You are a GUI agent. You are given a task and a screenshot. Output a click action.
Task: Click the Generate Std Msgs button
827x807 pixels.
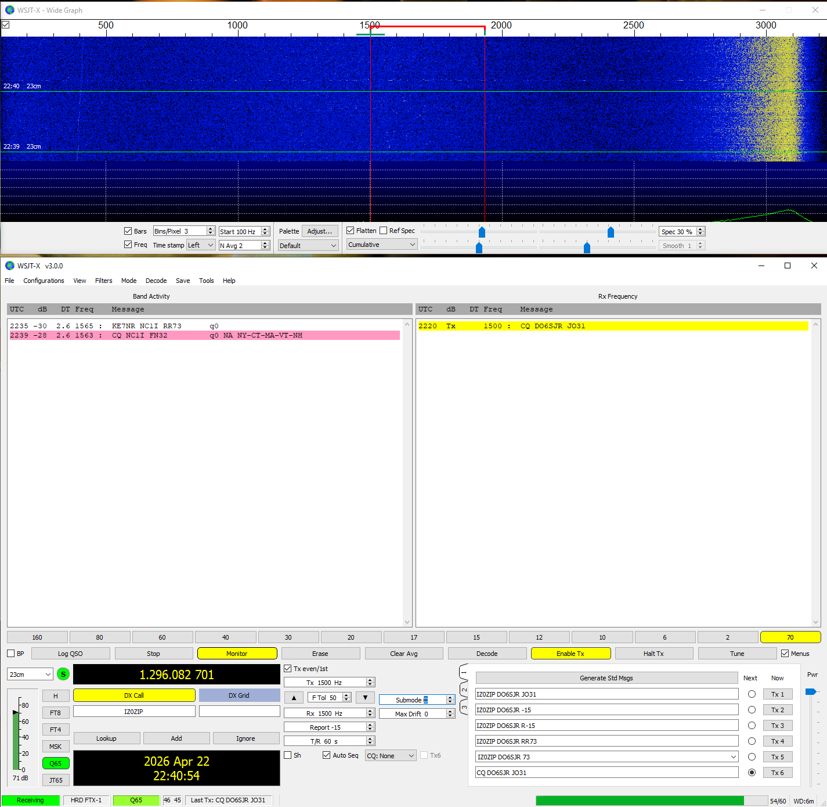[606, 678]
